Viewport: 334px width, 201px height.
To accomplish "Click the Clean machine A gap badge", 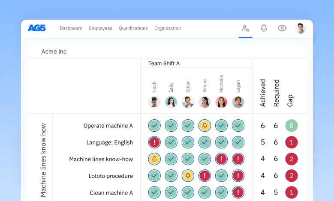I will [292, 192].
